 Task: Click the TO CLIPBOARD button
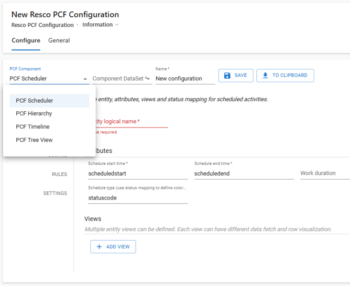(x=285, y=75)
